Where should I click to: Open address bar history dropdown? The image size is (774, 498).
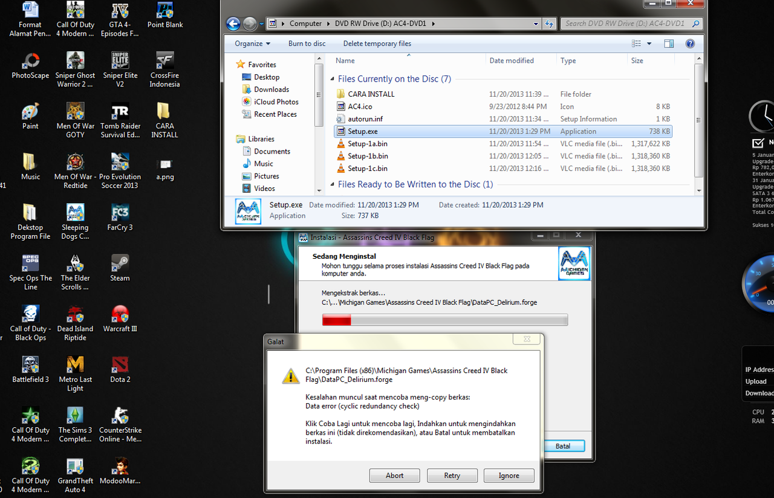coord(536,24)
